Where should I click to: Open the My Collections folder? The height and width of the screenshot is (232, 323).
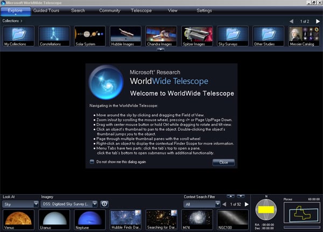18,36
